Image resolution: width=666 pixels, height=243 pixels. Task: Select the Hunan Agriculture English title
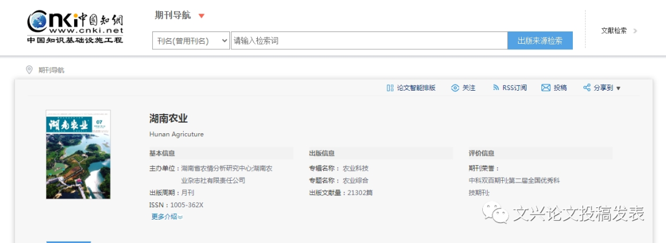pyautogui.click(x=176, y=134)
